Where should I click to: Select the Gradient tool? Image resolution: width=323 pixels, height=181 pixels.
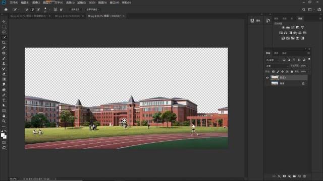[4, 79]
